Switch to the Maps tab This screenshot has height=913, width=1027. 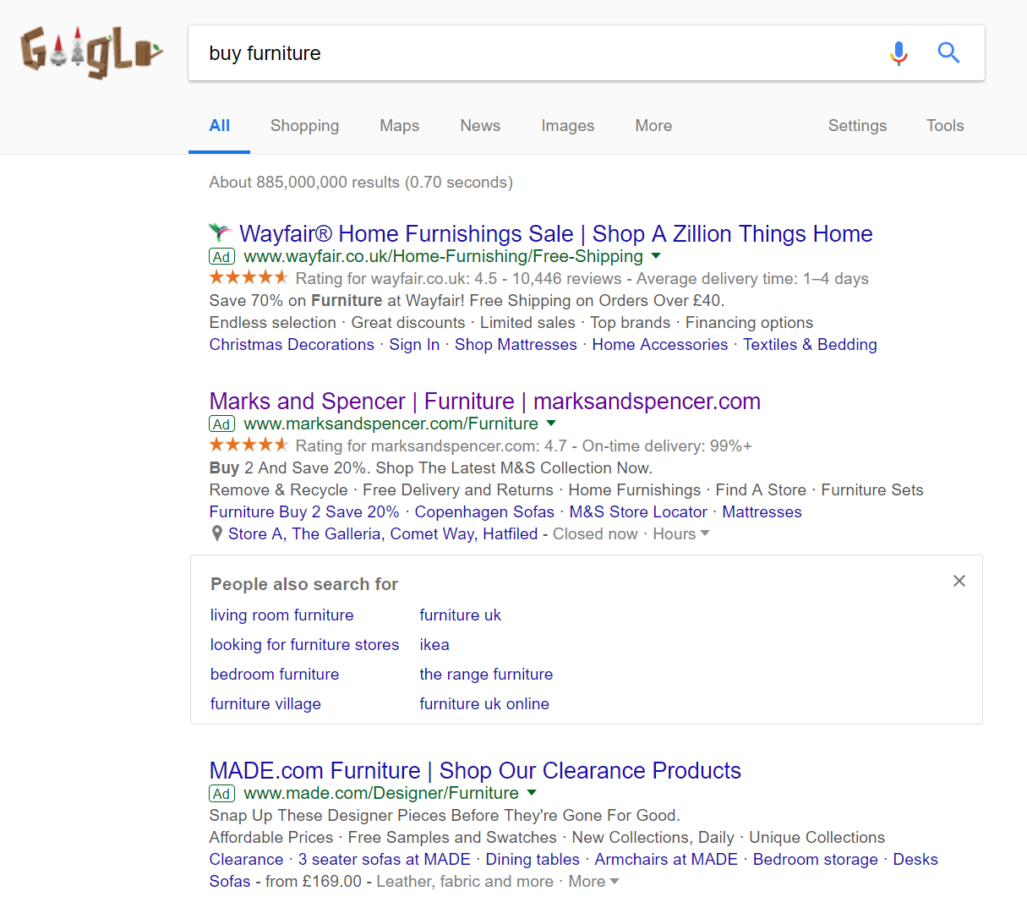[399, 126]
